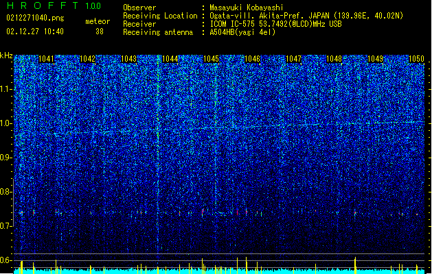The height and width of the screenshot is (274, 432).
Task: Click the 1046 time marker
Action: click(252, 59)
